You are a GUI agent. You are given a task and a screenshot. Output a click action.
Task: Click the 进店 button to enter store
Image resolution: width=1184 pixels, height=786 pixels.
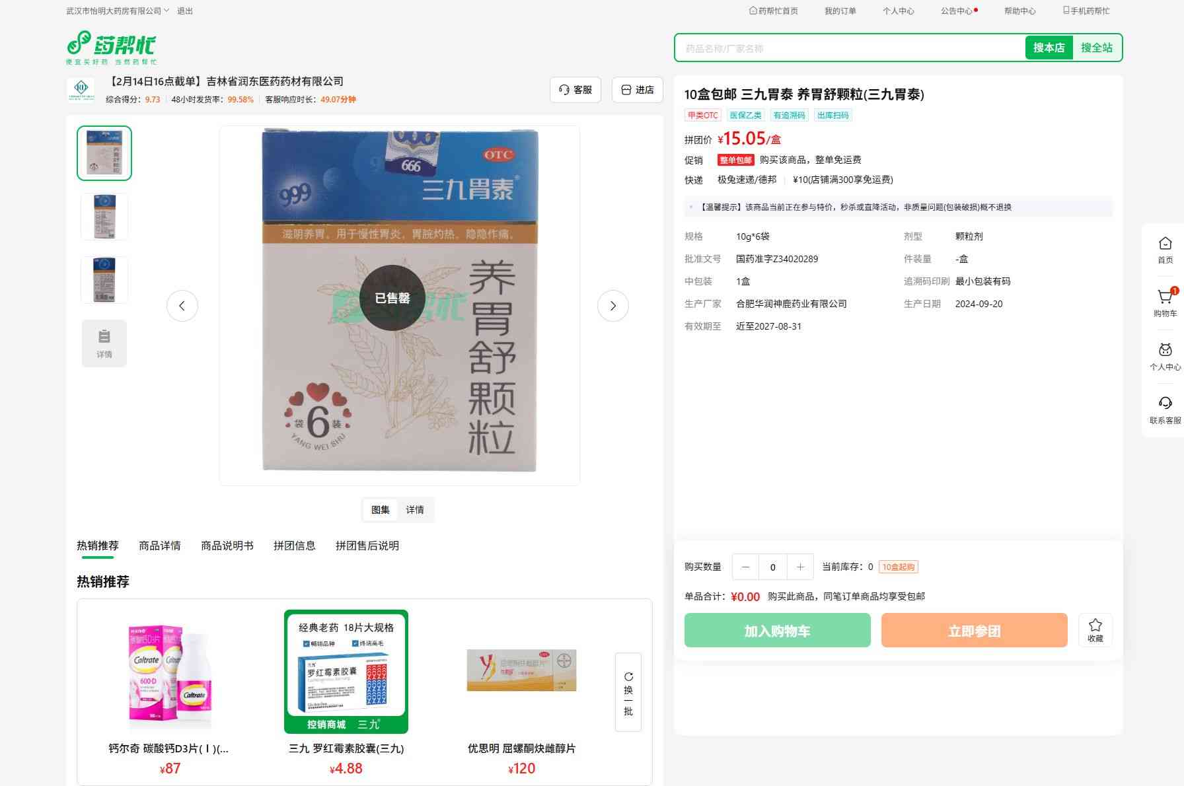tap(638, 90)
